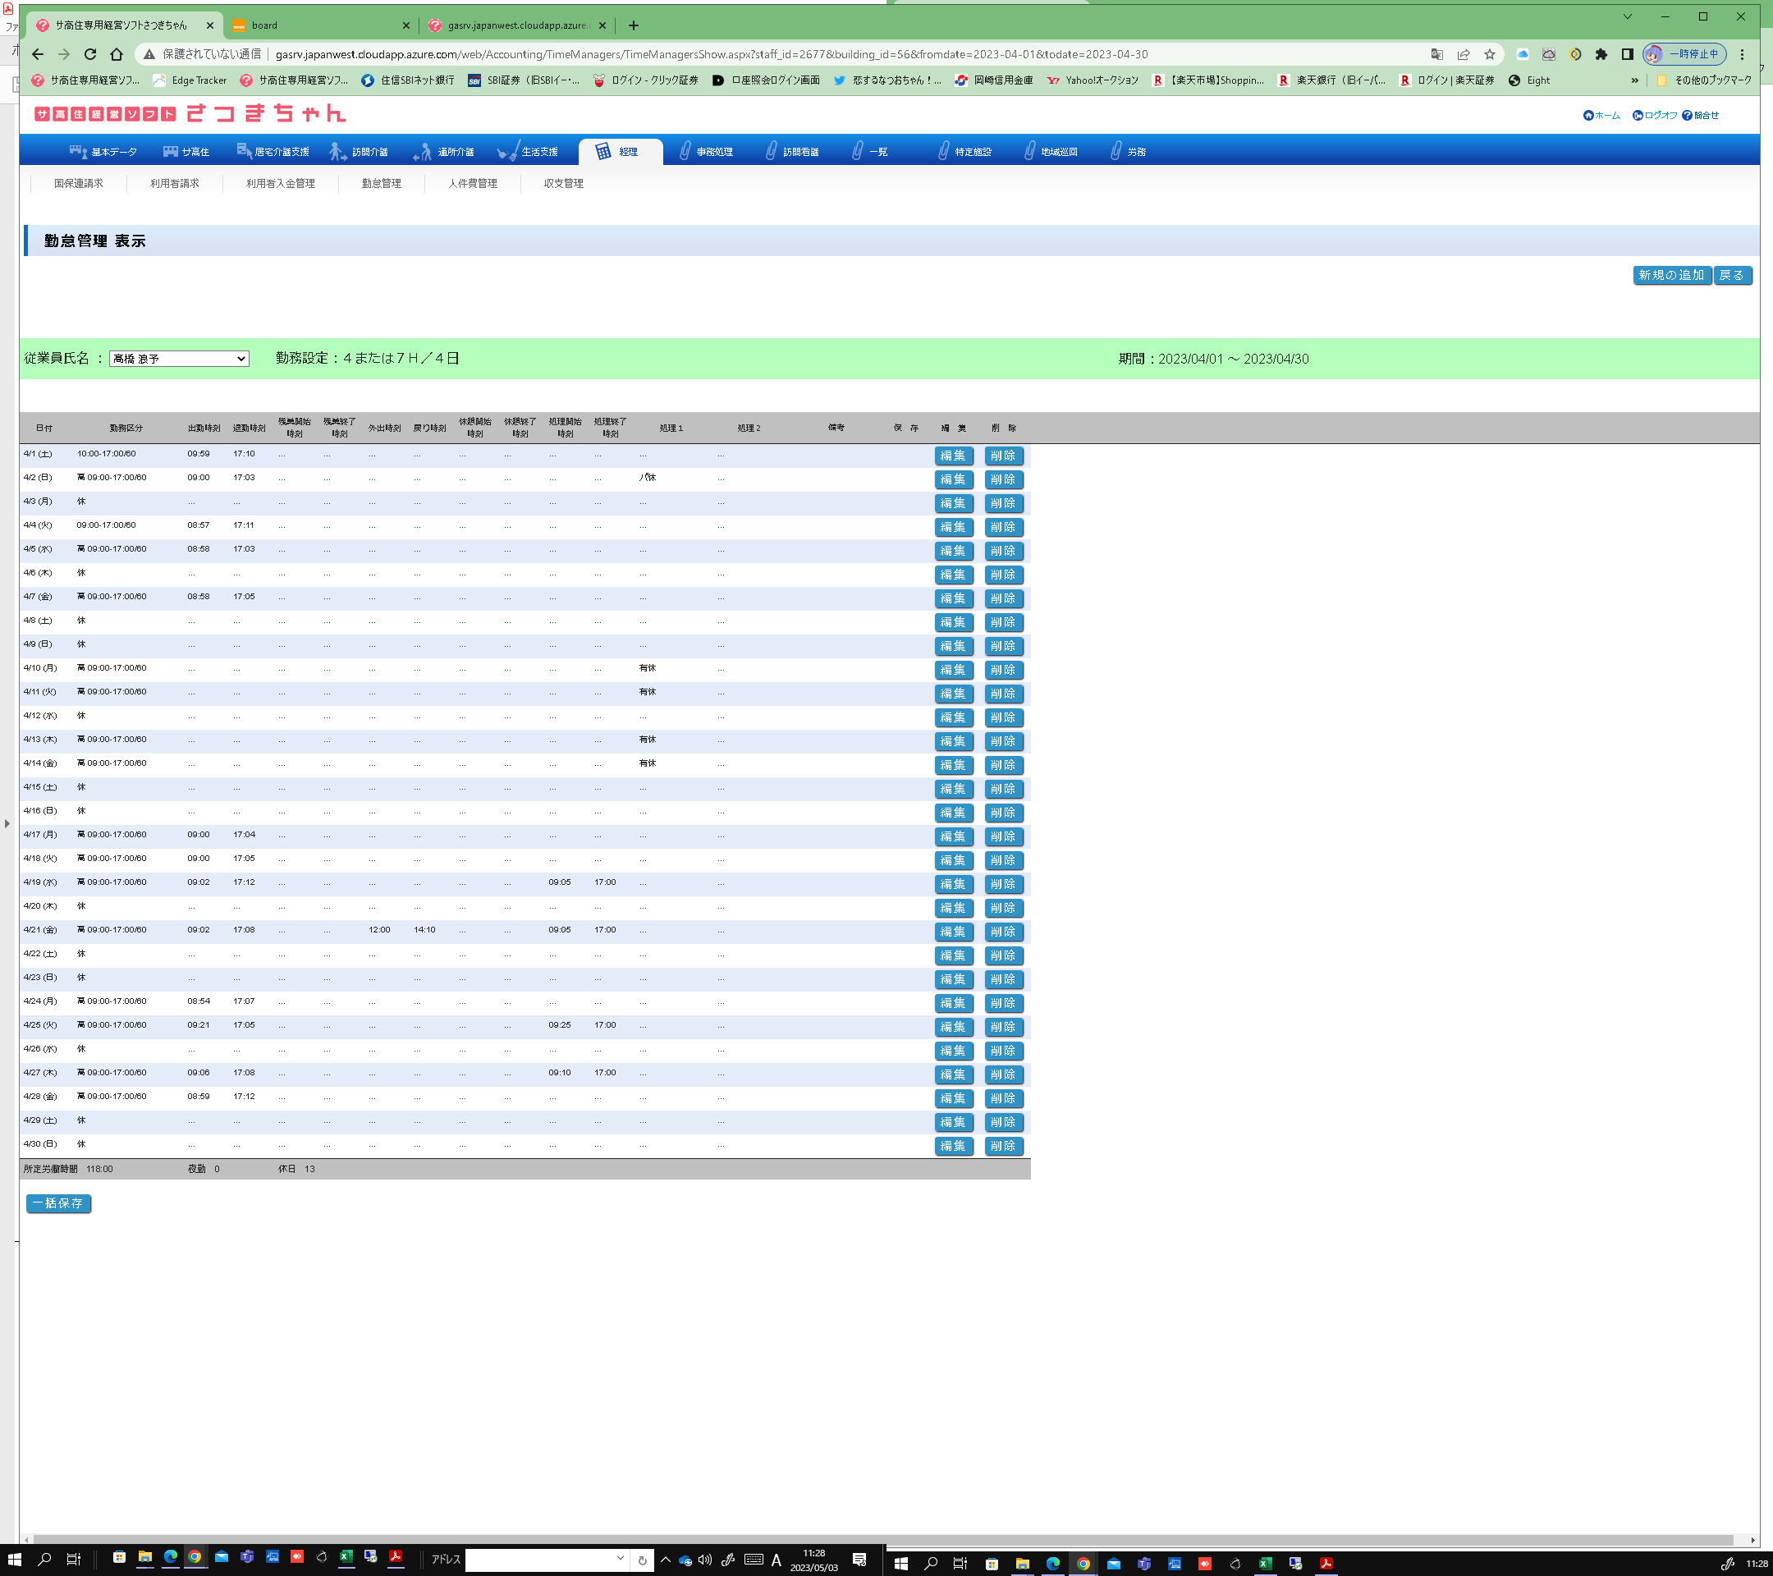Click the horizontal scrollbar at page bottom
The height and width of the screenshot is (1576, 1773).
tap(868, 1540)
